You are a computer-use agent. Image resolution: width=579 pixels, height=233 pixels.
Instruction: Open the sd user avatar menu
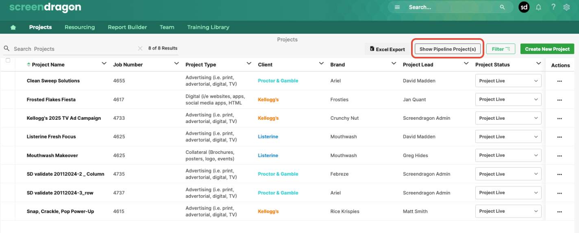(524, 7)
